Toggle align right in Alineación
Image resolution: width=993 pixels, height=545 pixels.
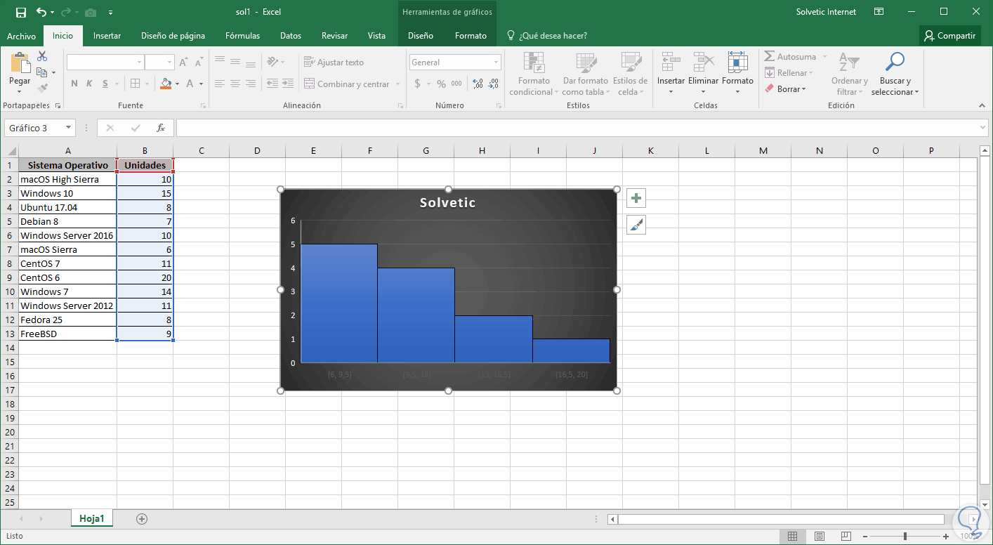(x=251, y=84)
